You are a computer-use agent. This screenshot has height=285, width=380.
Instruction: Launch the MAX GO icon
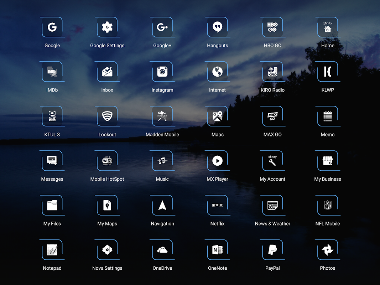pyautogui.click(x=272, y=116)
